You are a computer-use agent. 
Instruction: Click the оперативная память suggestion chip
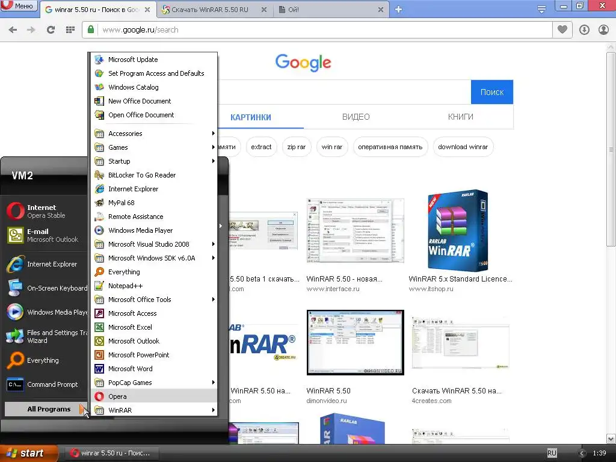(x=390, y=147)
